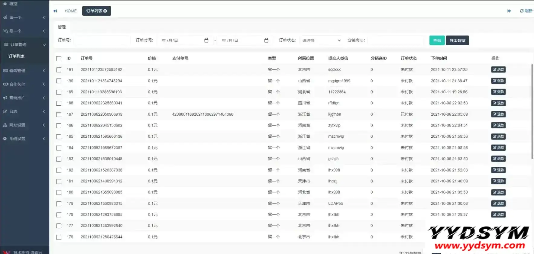Click the tab-bar left double-arrow icon
Screen dimensions: 534x254
55,11
